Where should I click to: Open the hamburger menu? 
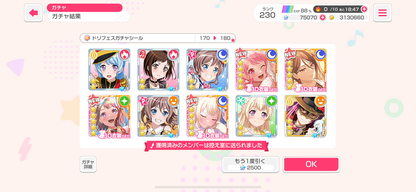382,13
